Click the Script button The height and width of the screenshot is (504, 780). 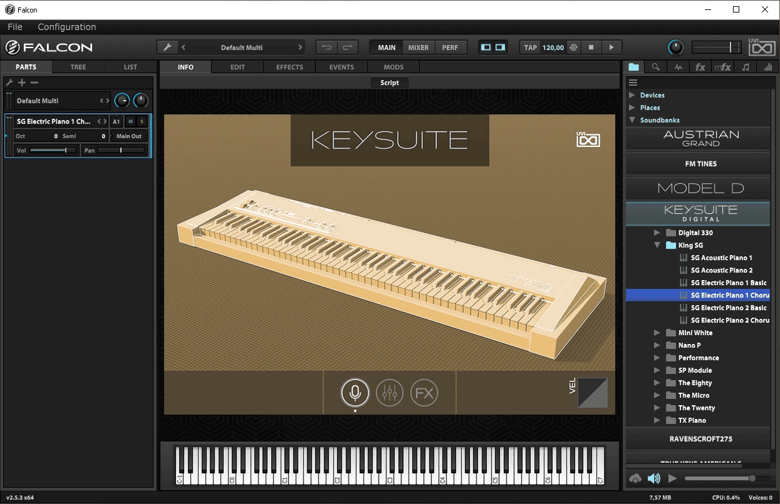[389, 83]
